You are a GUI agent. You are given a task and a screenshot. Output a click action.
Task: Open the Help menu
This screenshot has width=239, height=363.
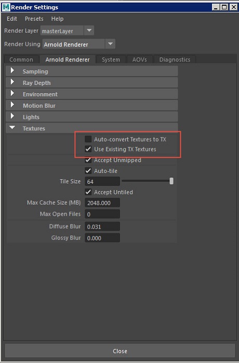pyautogui.click(x=57, y=19)
